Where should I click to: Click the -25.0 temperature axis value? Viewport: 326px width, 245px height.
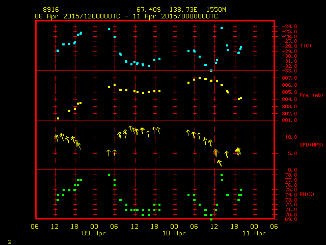coord(289,32)
